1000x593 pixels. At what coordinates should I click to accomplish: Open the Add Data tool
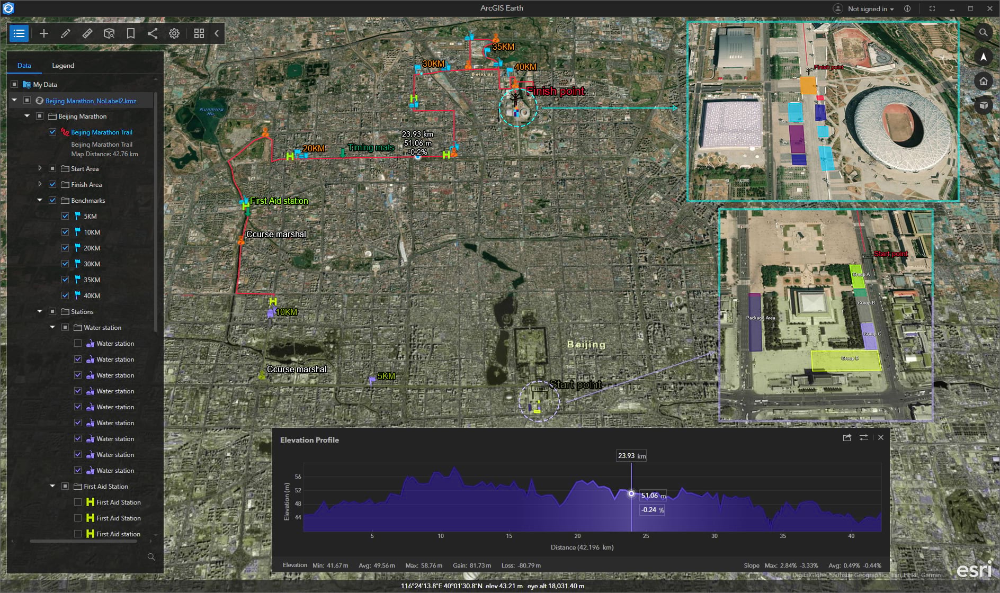point(44,33)
